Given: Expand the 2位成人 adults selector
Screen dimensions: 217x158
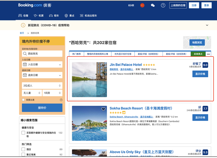Looking at the screenshot, I should (x=42, y=85).
